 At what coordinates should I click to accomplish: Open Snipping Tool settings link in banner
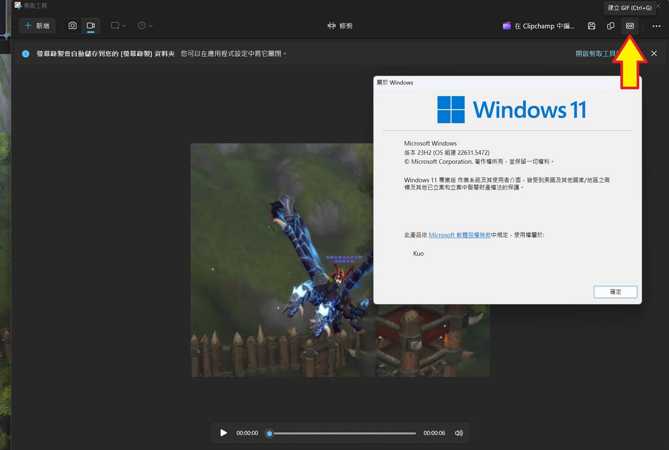tap(596, 54)
